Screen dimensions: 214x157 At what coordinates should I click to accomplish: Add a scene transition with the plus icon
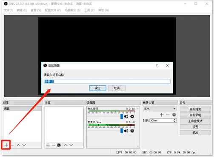tap(162, 115)
